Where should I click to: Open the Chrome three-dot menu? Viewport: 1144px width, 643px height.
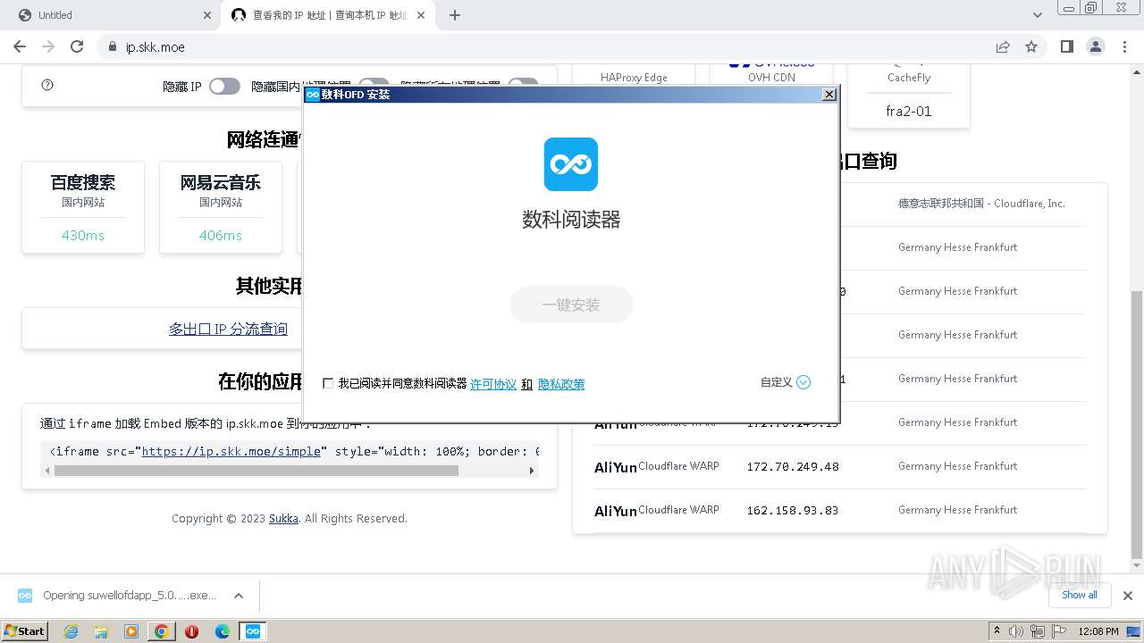pyautogui.click(x=1124, y=46)
